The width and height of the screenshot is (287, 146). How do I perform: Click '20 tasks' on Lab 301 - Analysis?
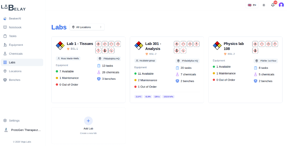[x=186, y=68]
